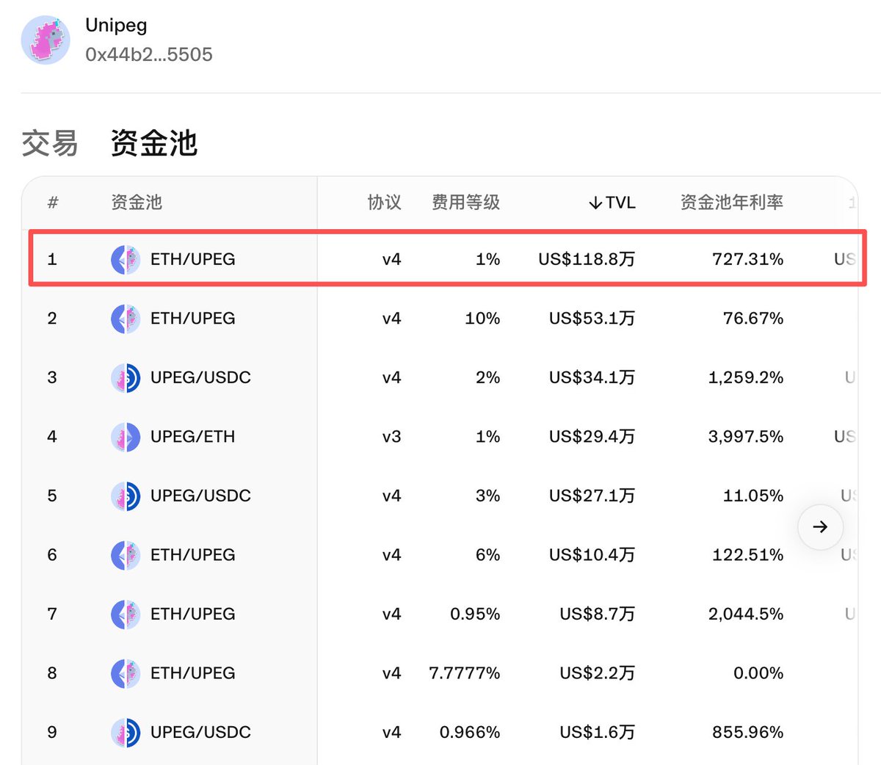Click the right arrow to show more columns
This screenshot has width=881, height=765.
tap(820, 526)
